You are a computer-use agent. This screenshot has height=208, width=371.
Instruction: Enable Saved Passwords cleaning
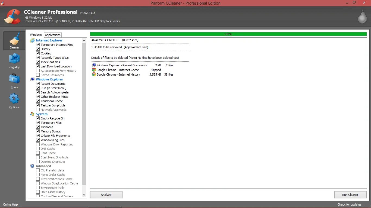[x=38, y=75]
